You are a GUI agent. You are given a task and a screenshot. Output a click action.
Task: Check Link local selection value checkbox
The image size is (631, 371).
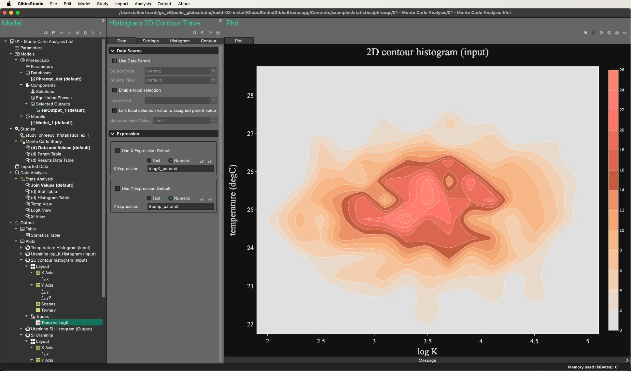tap(115, 110)
